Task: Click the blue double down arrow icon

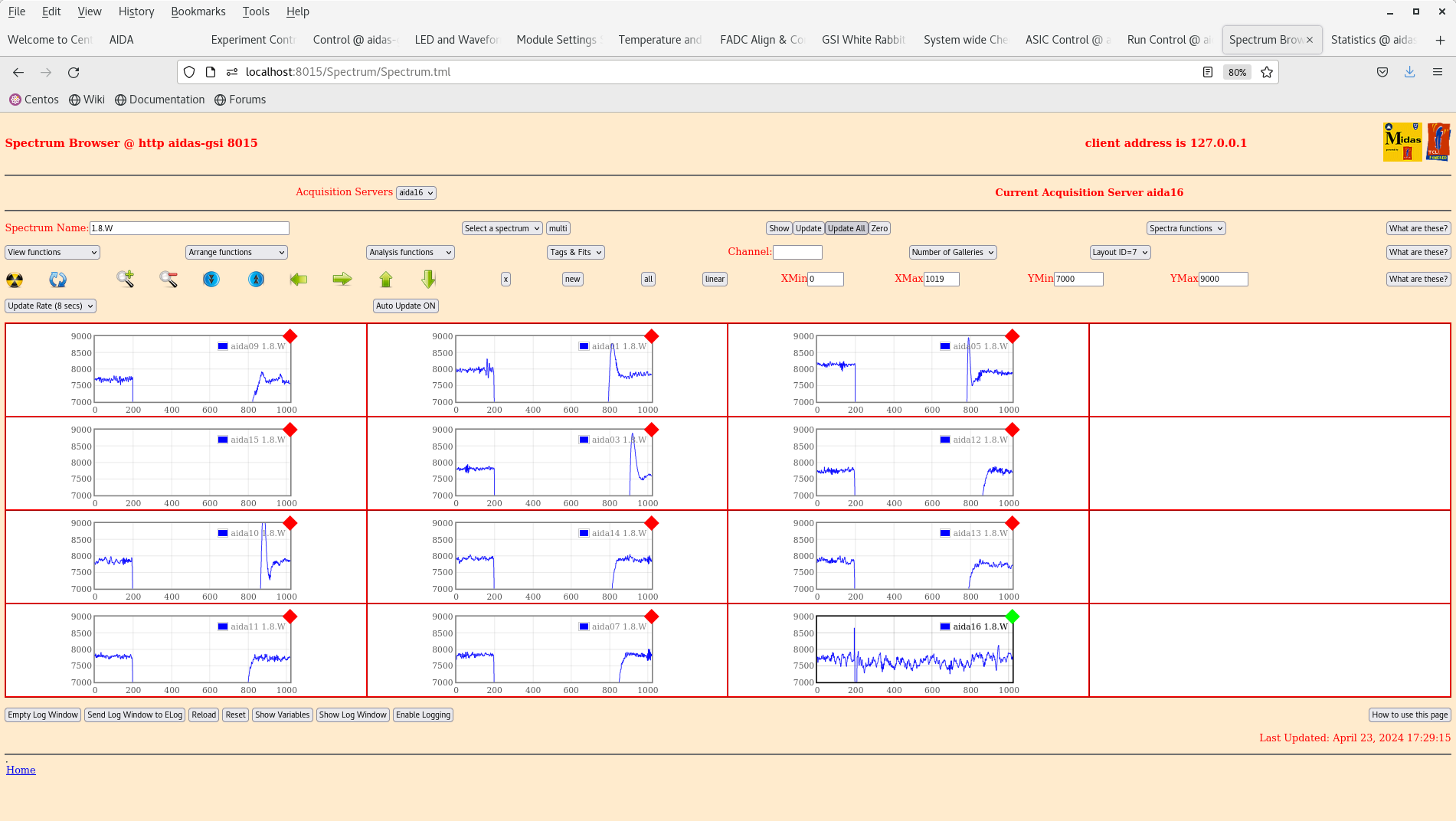Action: tap(211, 280)
